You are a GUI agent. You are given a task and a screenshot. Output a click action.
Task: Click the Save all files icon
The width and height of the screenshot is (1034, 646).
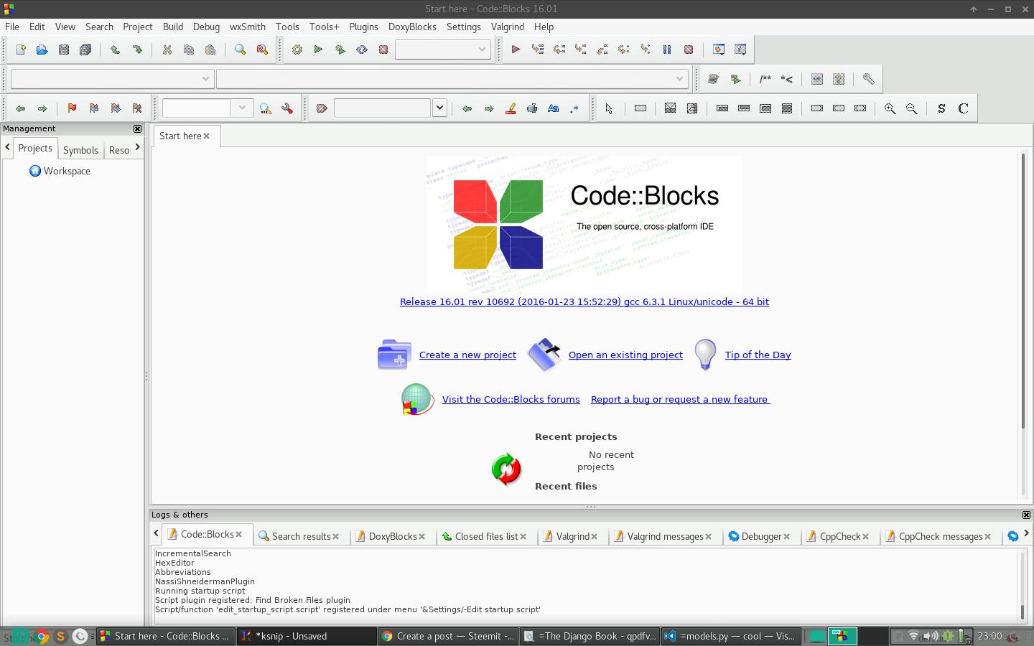tap(85, 50)
